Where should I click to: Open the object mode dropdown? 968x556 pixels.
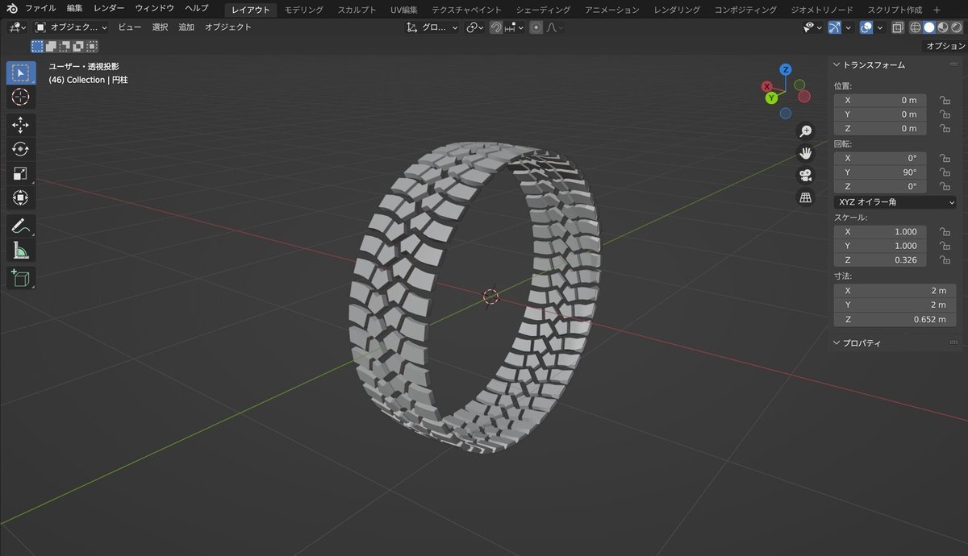[x=72, y=27]
